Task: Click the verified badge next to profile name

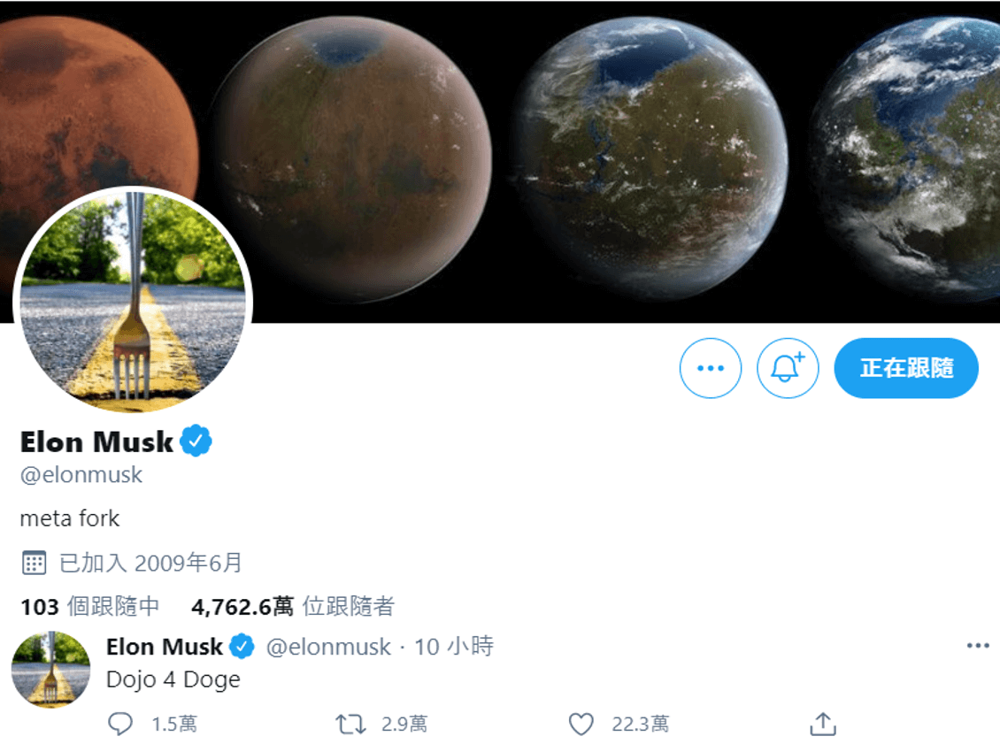Action: 196,441
